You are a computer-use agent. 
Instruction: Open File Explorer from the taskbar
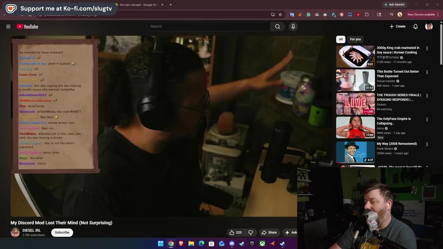point(191,244)
